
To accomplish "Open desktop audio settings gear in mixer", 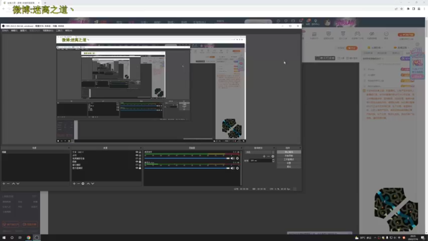I will click(238, 158).
